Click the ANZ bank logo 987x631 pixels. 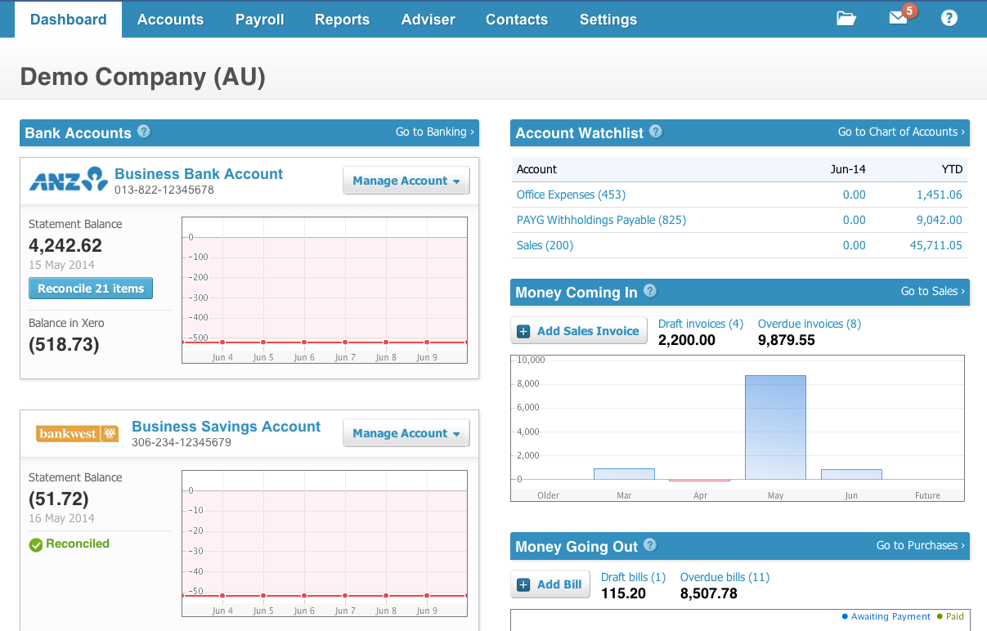(x=68, y=181)
